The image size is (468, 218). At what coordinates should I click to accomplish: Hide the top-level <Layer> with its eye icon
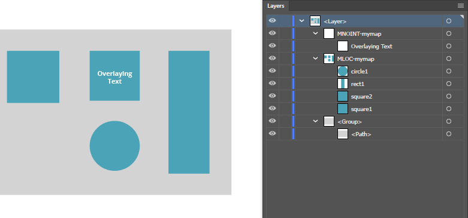272,21
